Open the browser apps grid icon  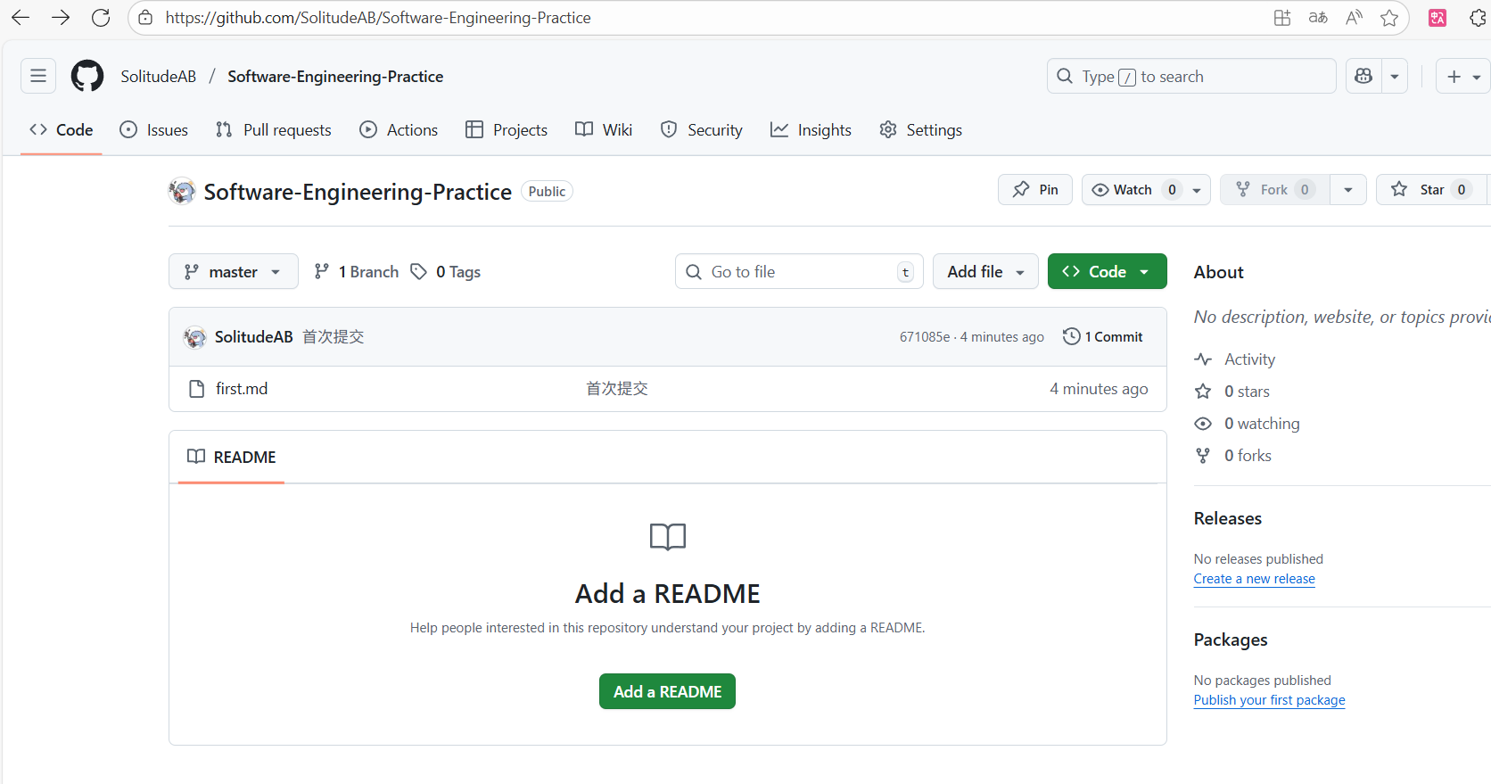point(1282,18)
